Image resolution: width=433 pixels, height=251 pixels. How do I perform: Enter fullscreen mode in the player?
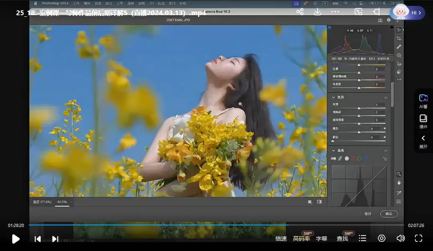click(419, 238)
